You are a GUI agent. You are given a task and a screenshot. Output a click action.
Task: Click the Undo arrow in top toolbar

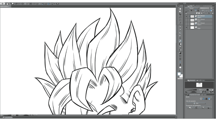[x=16, y=4]
